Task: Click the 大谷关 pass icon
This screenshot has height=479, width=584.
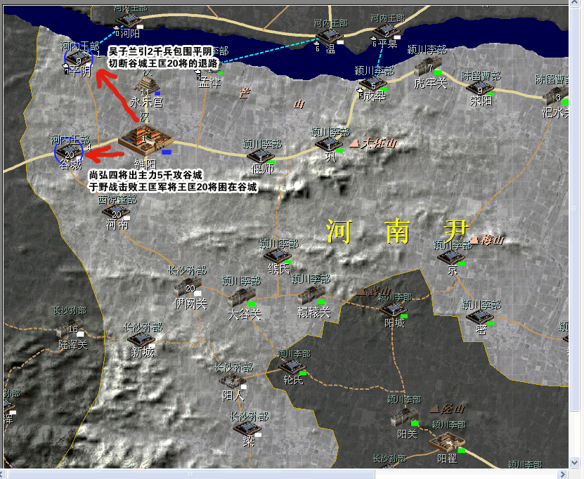Action: (241, 298)
